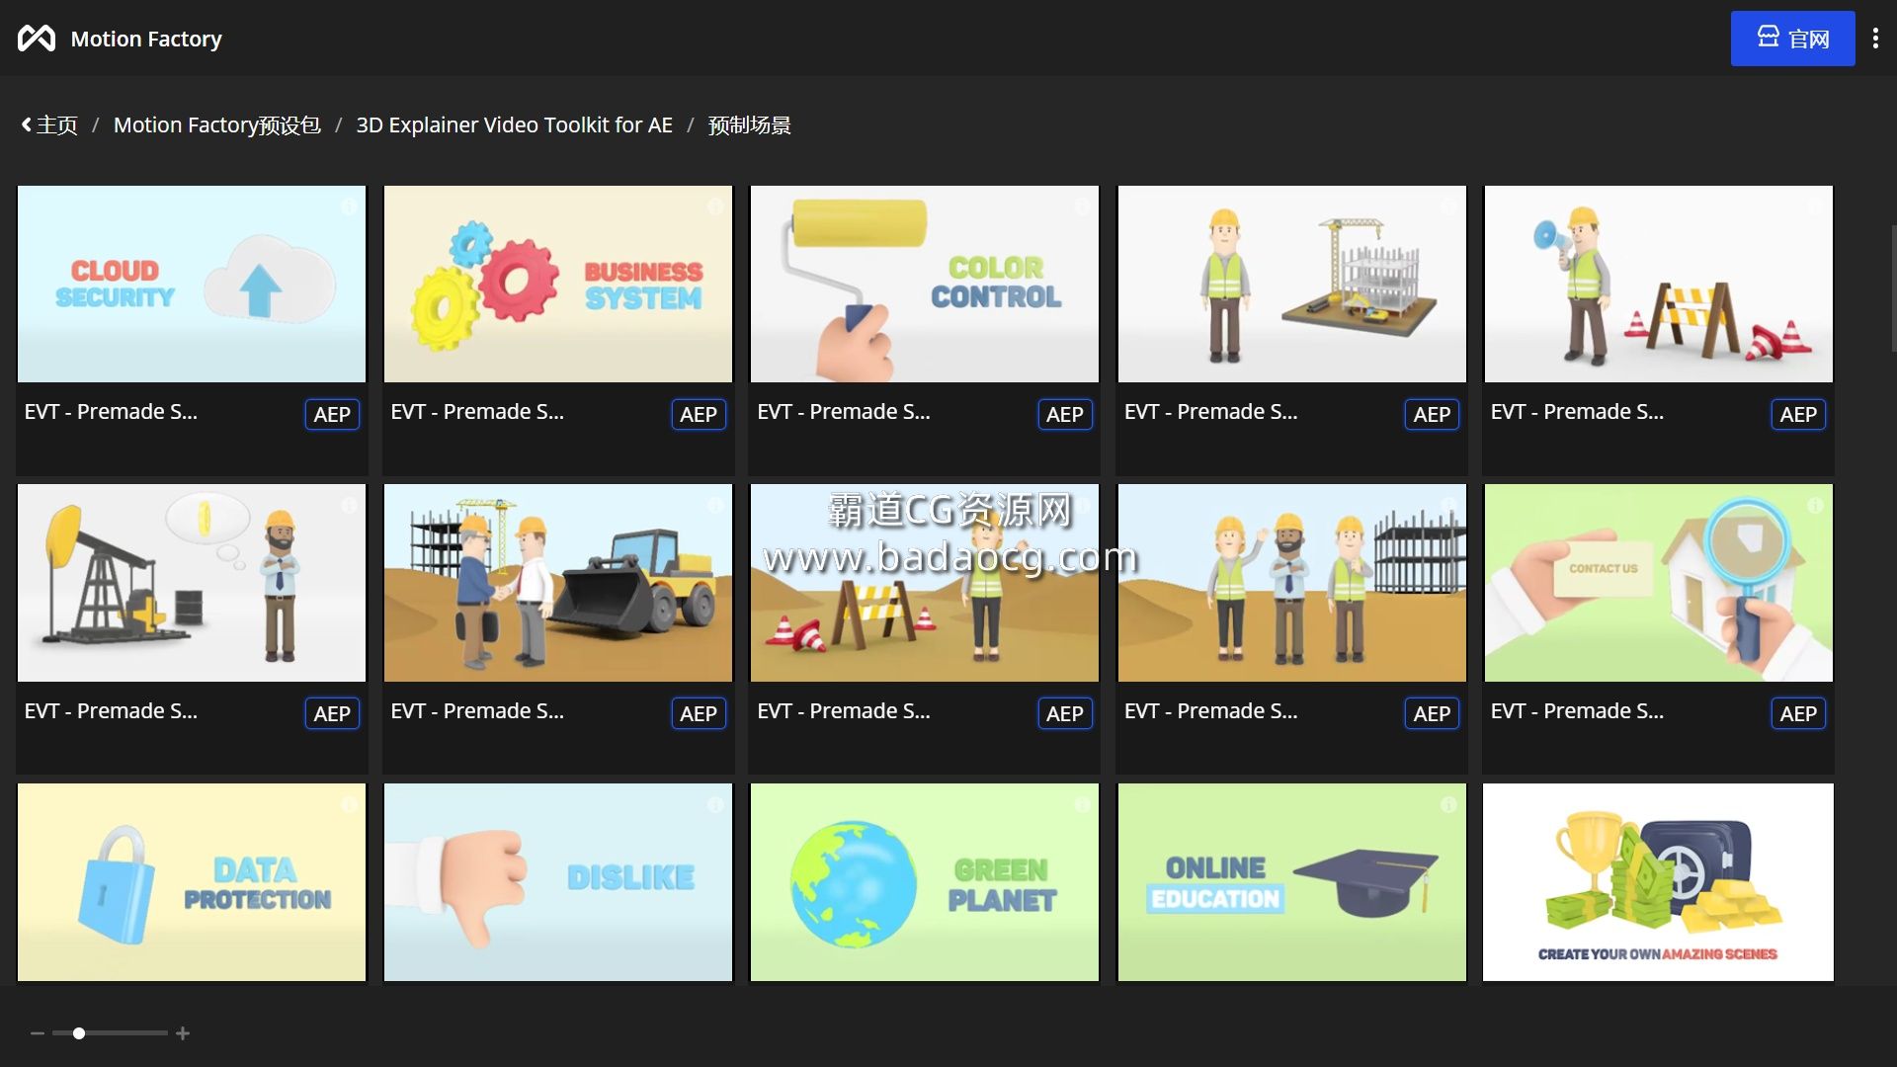
Task: Select the oil pump engineer thumbnail
Action: (192, 583)
